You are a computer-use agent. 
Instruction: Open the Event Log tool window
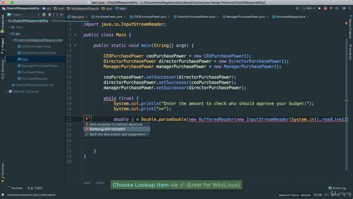(337, 188)
